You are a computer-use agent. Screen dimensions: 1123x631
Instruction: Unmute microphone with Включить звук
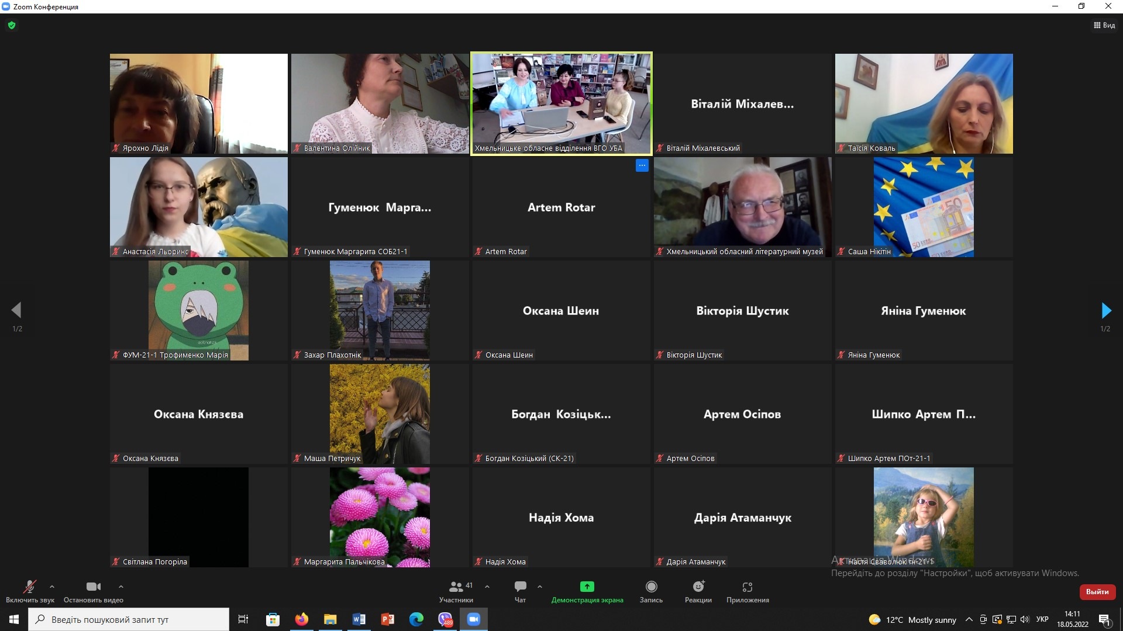[x=30, y=591]
